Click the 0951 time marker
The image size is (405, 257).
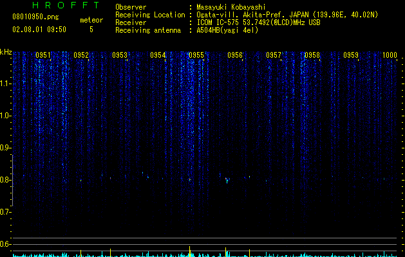pos(43,55)
